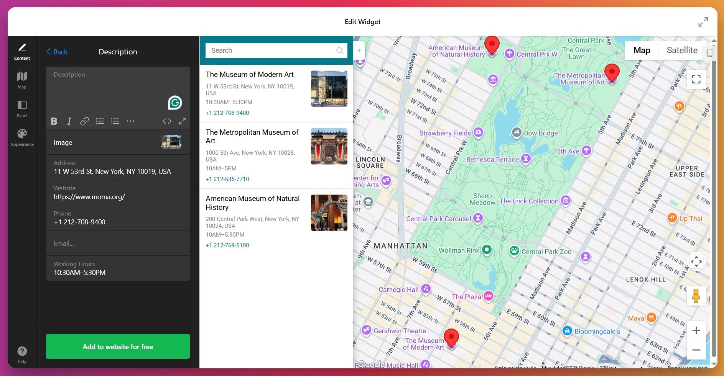Zoom in on the map
This screenshot has height=376, width=724.
(x=696, y=330)
